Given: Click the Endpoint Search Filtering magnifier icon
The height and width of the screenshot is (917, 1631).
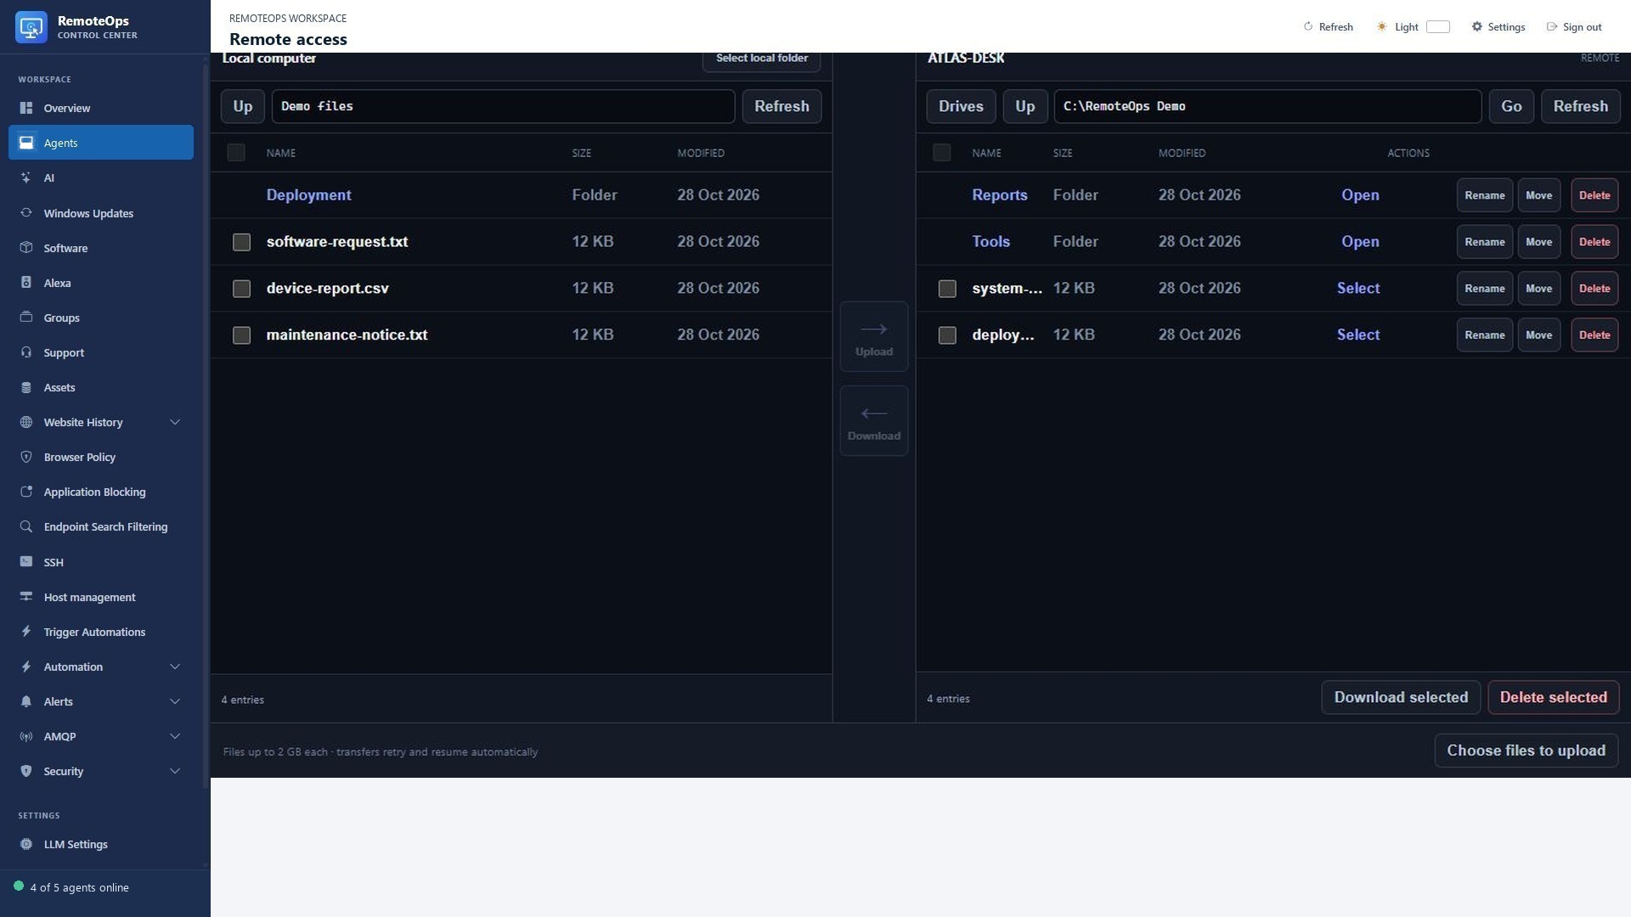Looking at the screenshot, I should click(x=26, y=526).
